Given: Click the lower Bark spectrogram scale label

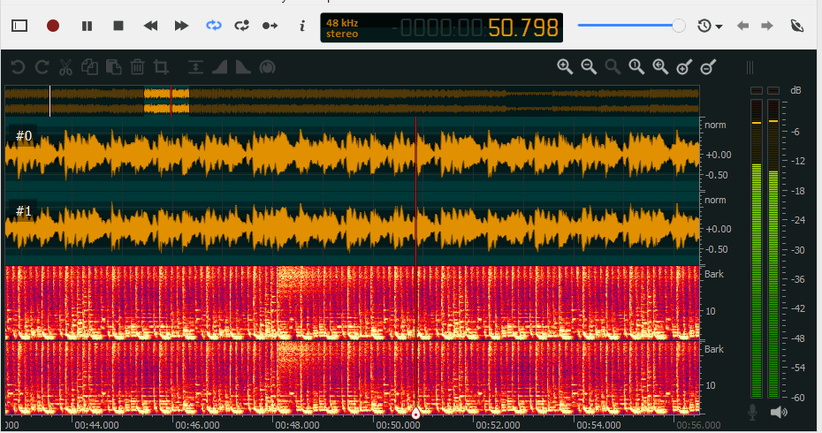Looking at the screenshot, I should click(714, 348).
